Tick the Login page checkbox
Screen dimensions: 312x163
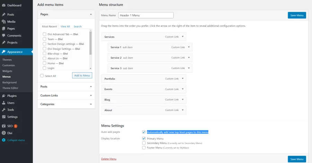click(44, 68)
